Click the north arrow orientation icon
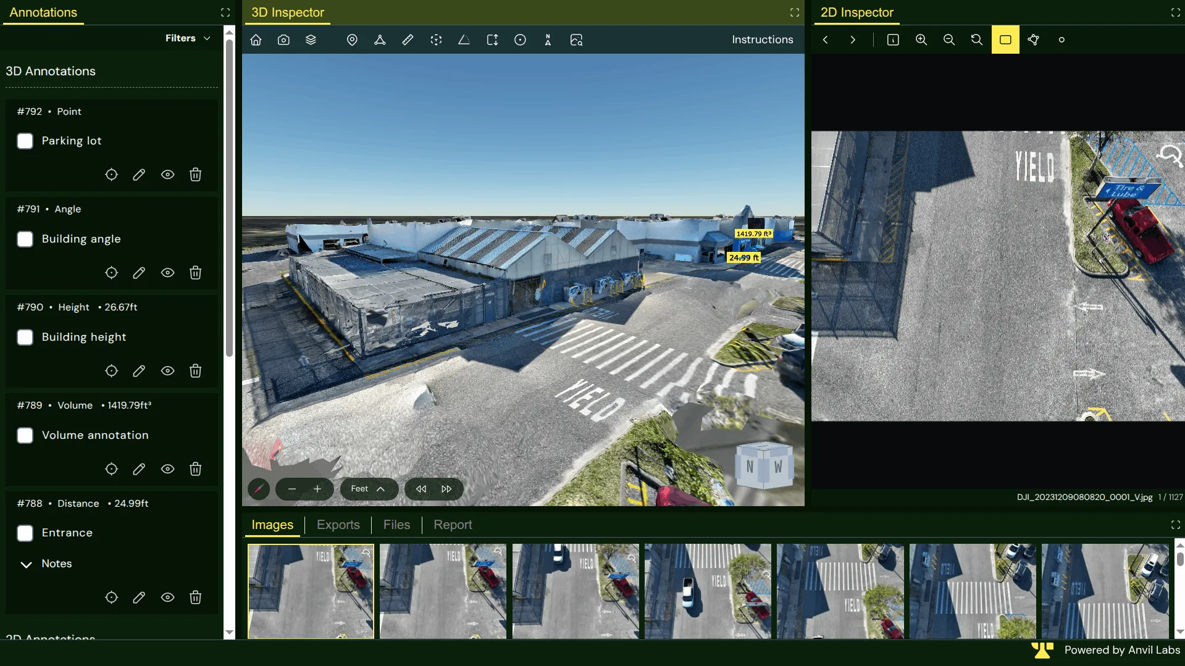 coord(548,40)
